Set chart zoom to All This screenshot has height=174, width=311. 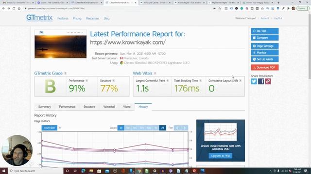(x=163, y=128)
